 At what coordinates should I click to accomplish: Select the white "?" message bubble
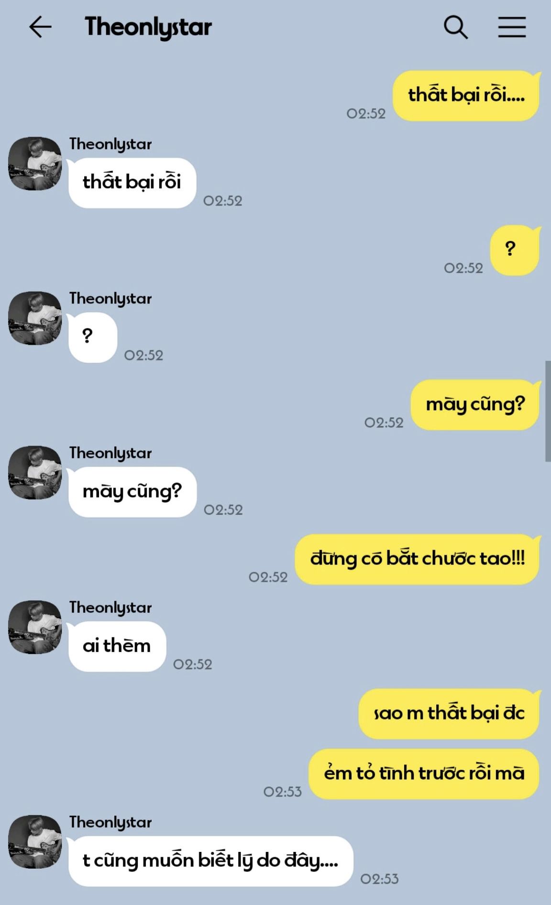click(x=93, y=337)
